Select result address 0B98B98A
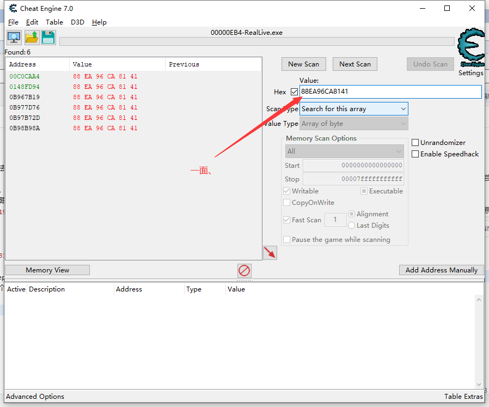The image size is (489, 407). (x=25, y=128)
